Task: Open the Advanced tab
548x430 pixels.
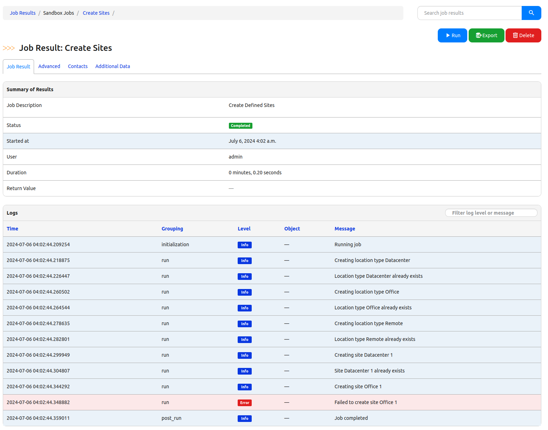Action: [x=49, y=66]
